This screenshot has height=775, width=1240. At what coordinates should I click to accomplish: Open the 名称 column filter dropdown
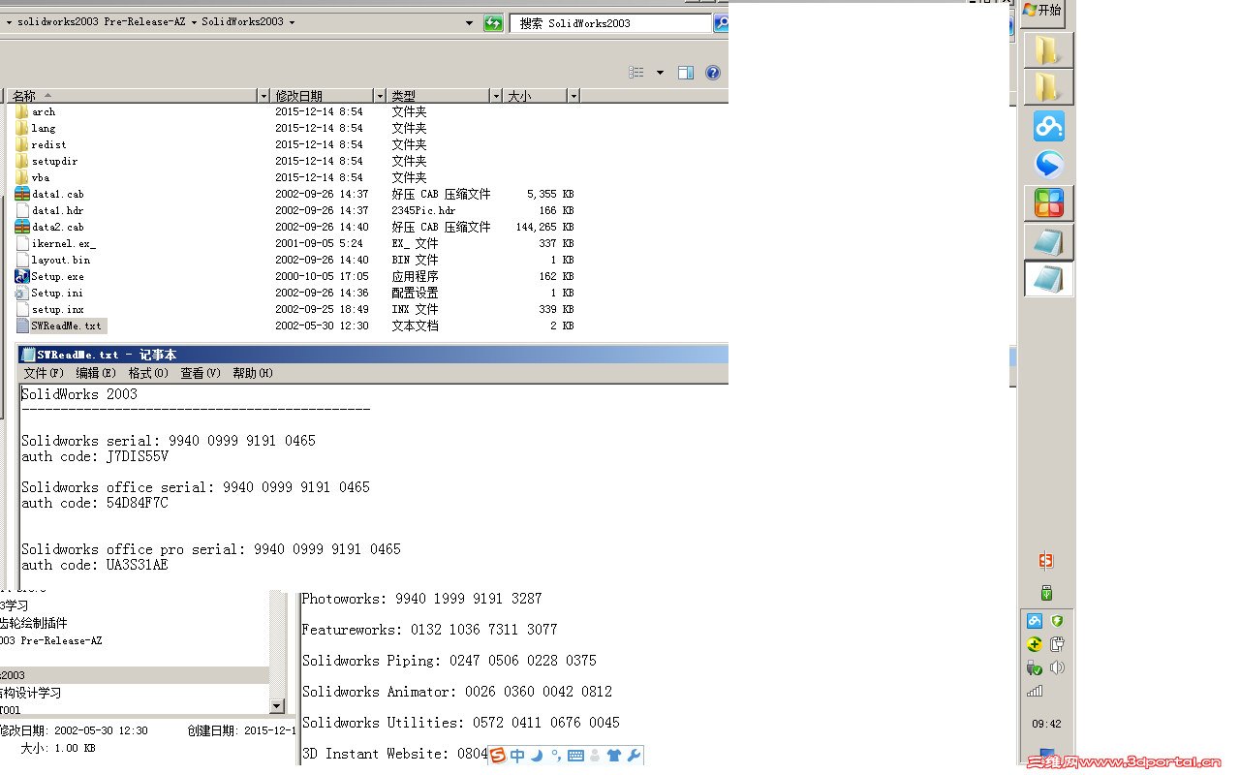[x=263, y=96]
